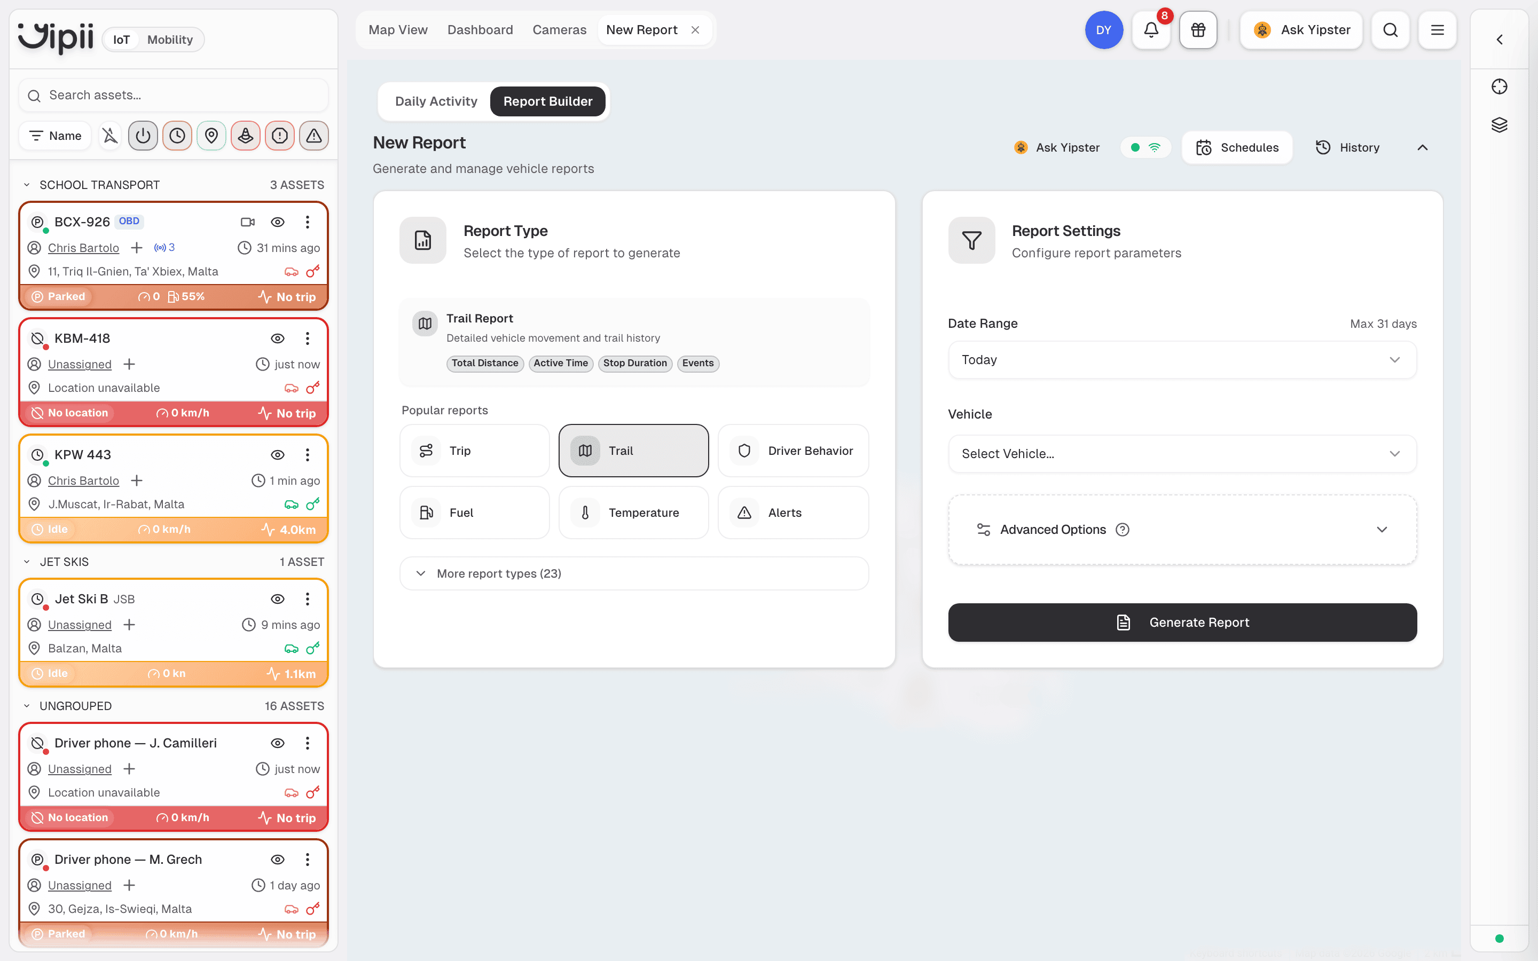Viewport: 1538px width, 961px height.
Task: Toggle the location pin filter
Action: coord(211,136)
